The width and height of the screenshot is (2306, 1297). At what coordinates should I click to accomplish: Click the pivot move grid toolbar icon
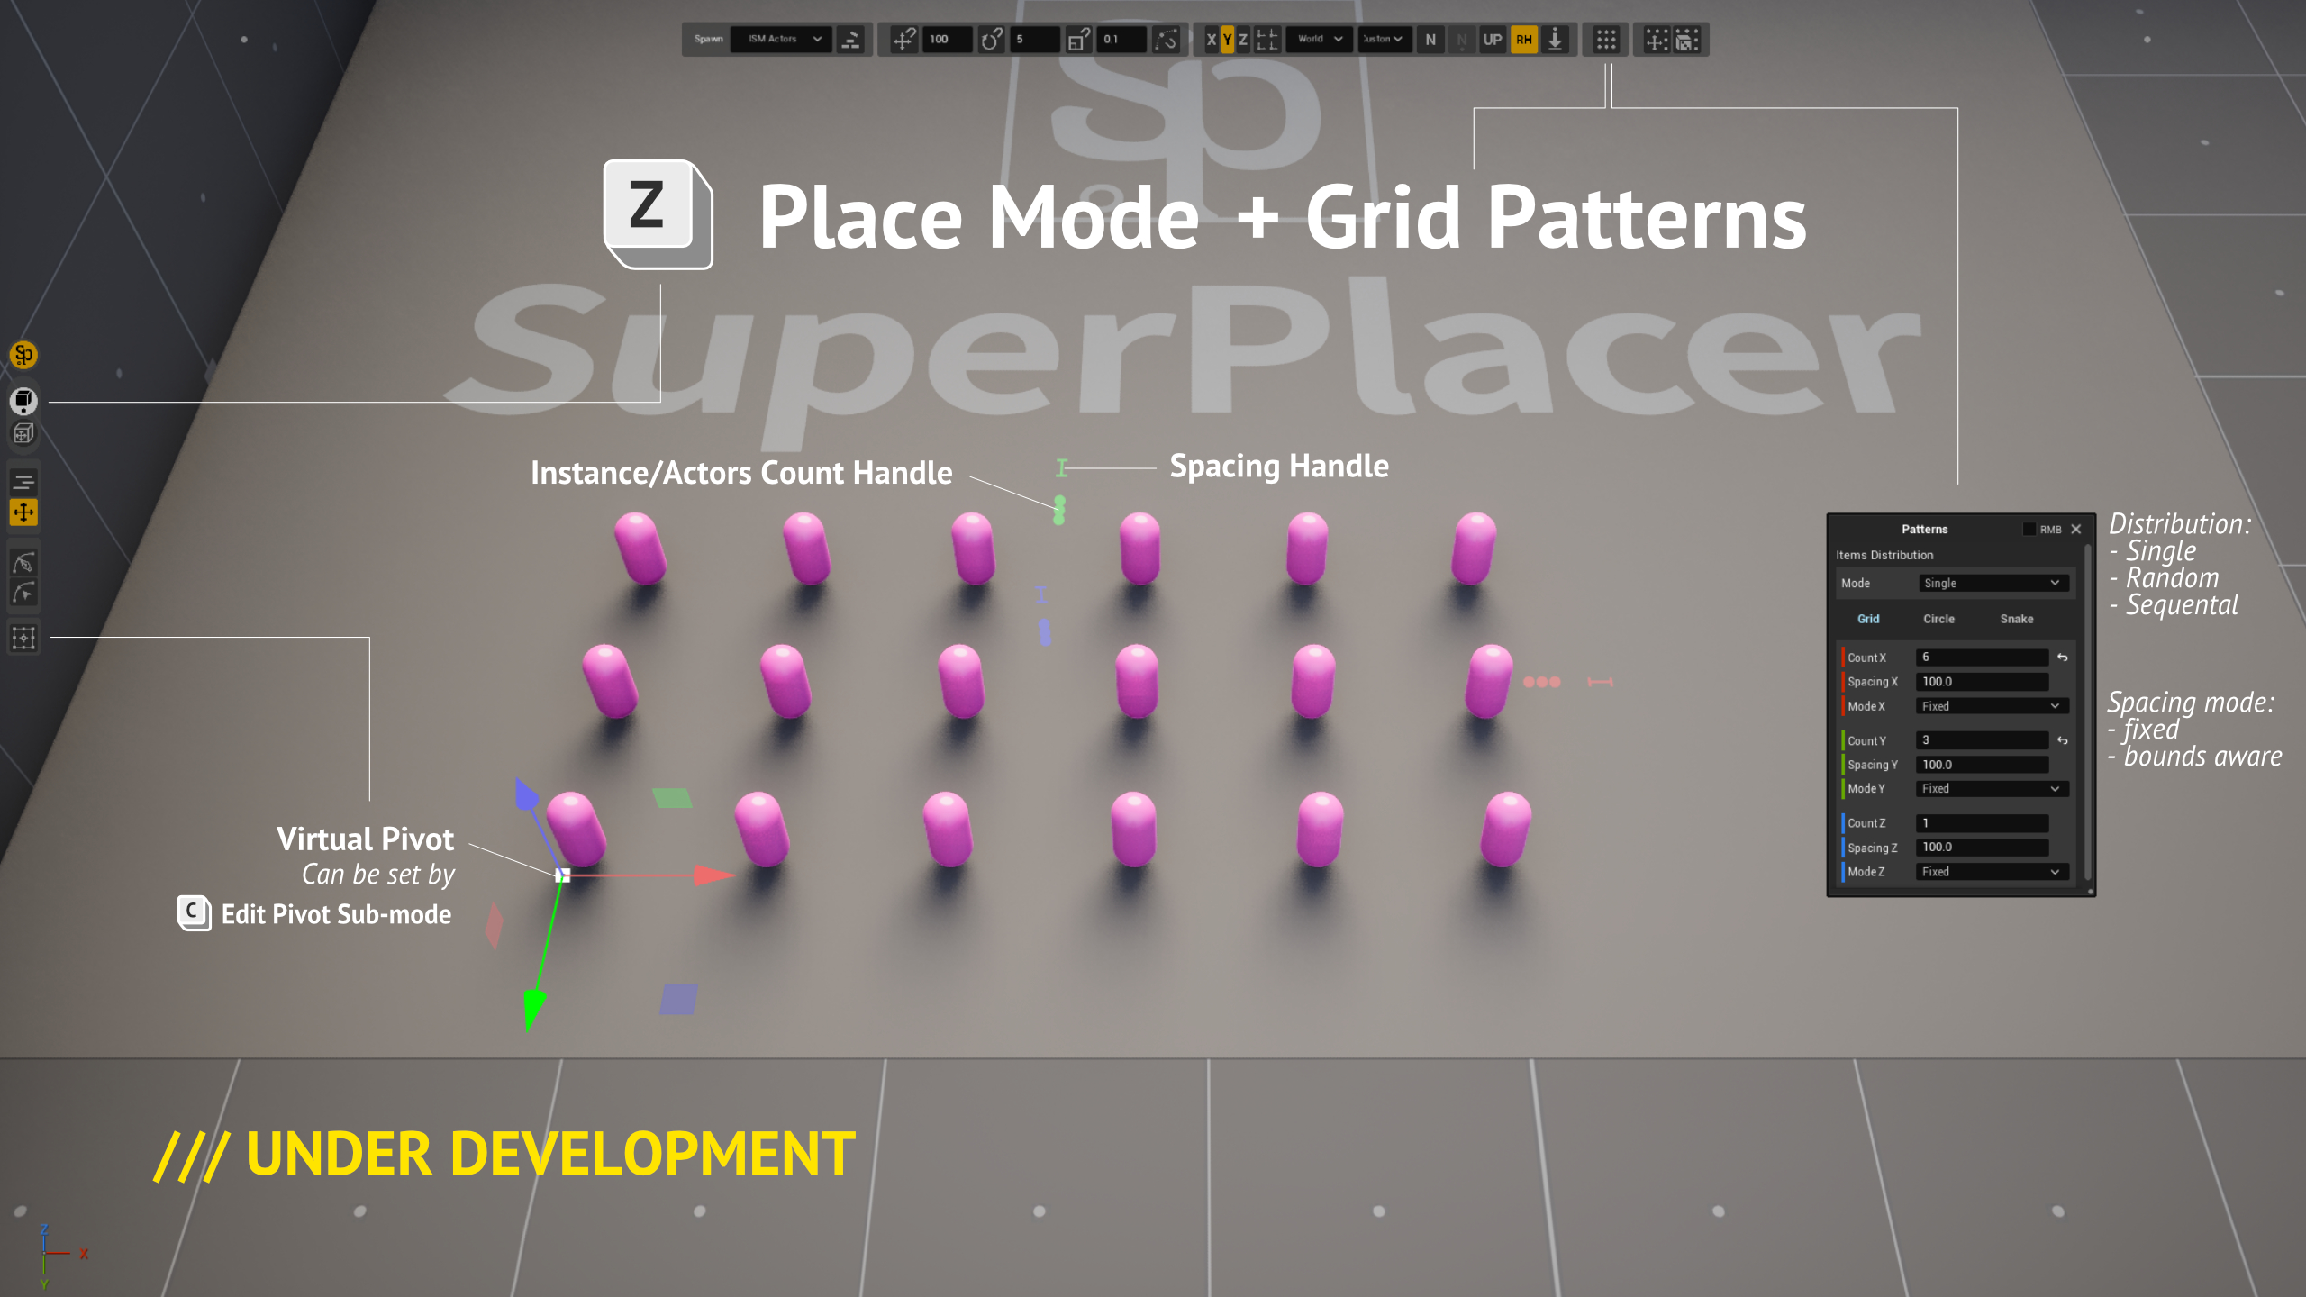[1656, 39]
